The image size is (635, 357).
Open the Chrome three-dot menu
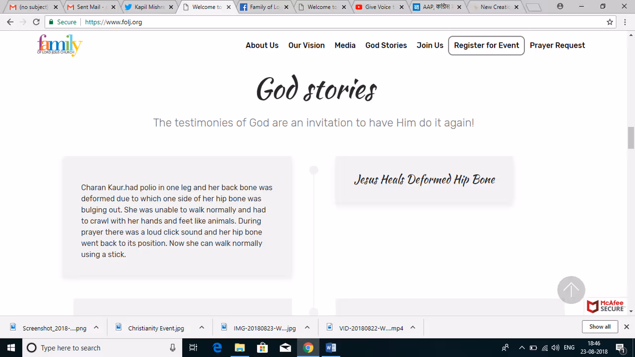point(625,22)
